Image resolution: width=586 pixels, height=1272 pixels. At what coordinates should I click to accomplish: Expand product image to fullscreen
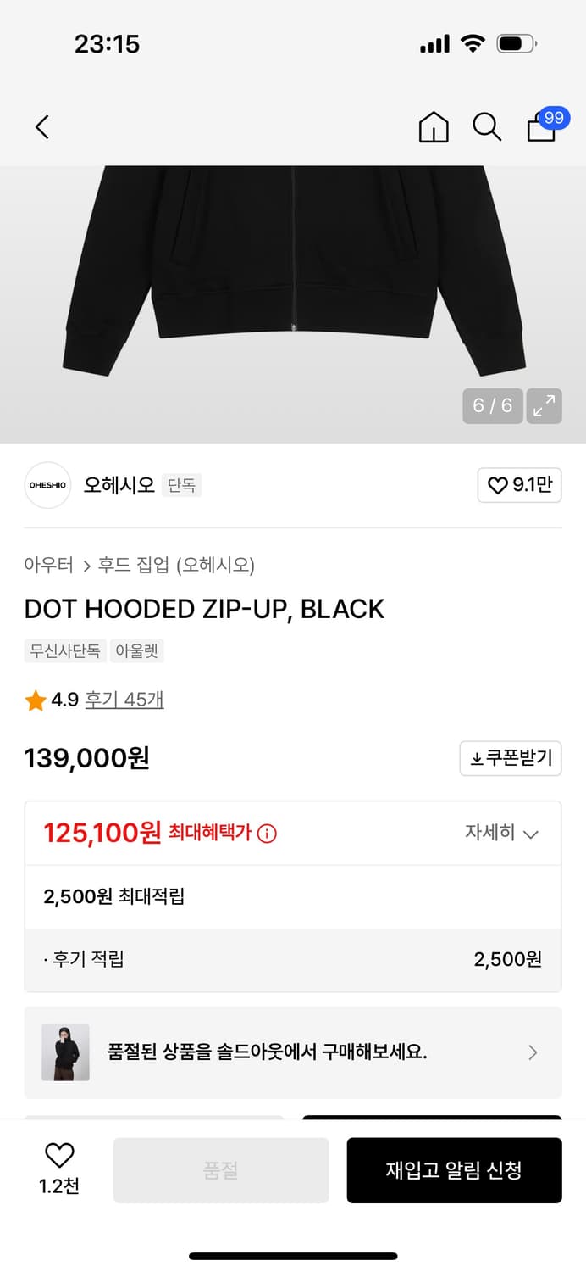(545, 406)
